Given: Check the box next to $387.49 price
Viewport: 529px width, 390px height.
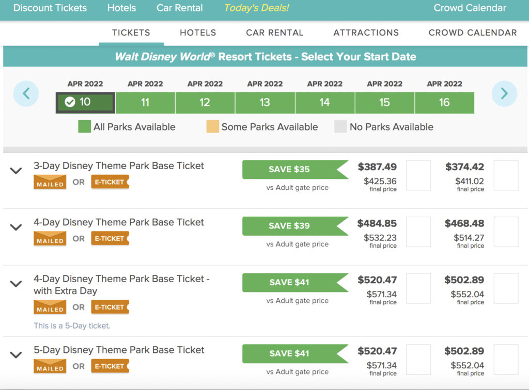Looking at the screenshot, I should [418, 175].
